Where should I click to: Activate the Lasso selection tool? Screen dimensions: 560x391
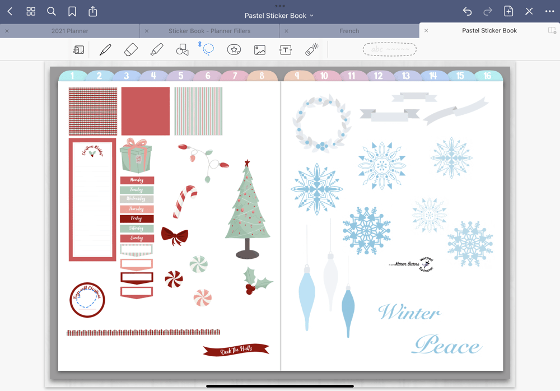207,49
